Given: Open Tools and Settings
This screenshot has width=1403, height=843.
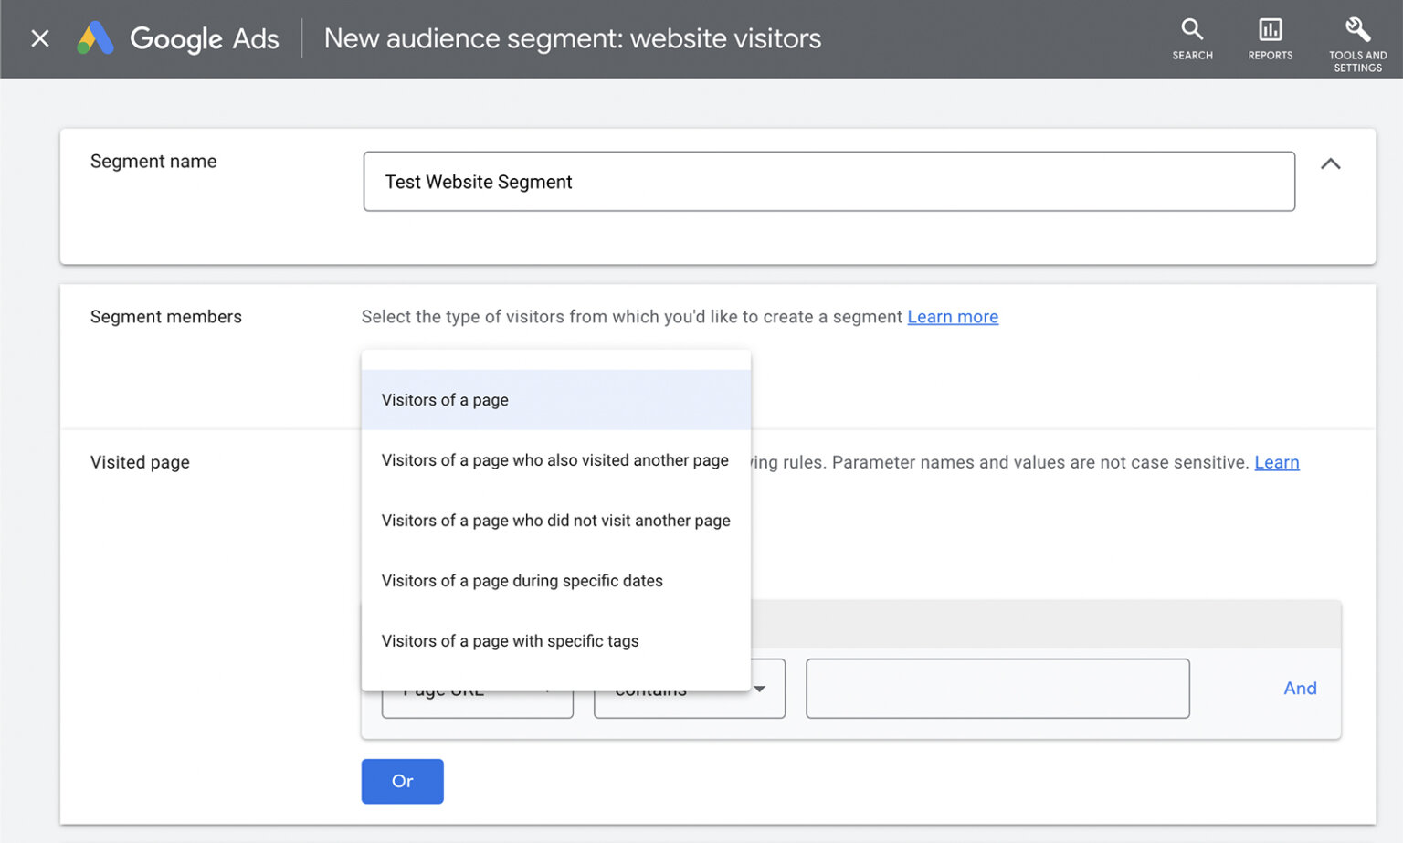Looking at the screenshot, I should pyautogui.click(x=1357, y=38).
